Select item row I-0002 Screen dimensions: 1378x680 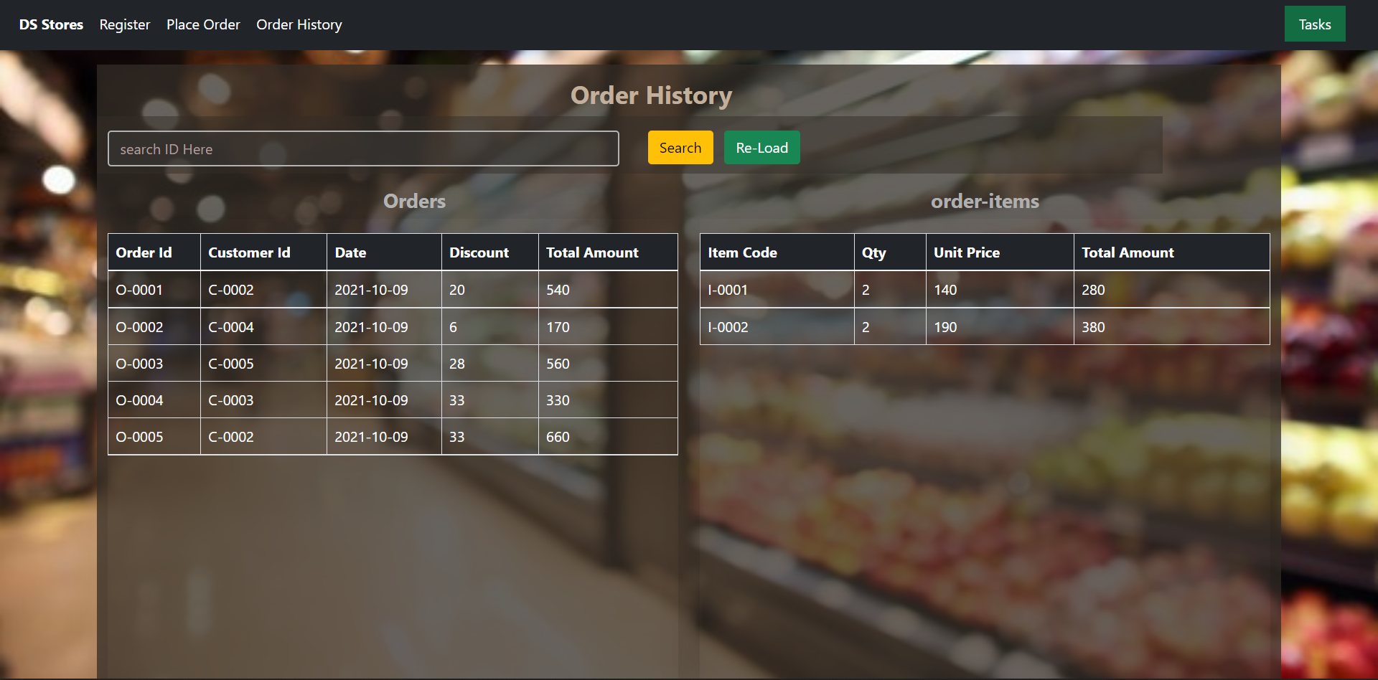985,327
